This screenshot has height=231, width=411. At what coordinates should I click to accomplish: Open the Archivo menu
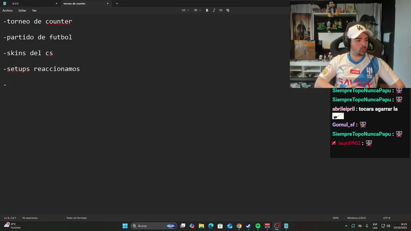click(7, 11)
